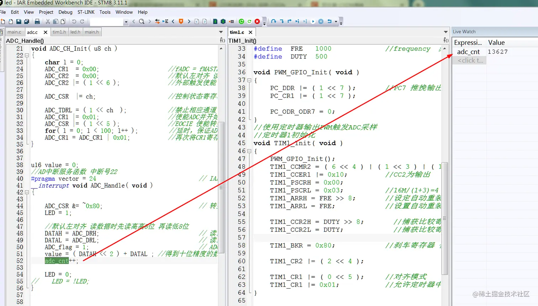Click Run to Cursor debug icon

tap(305, 21)
